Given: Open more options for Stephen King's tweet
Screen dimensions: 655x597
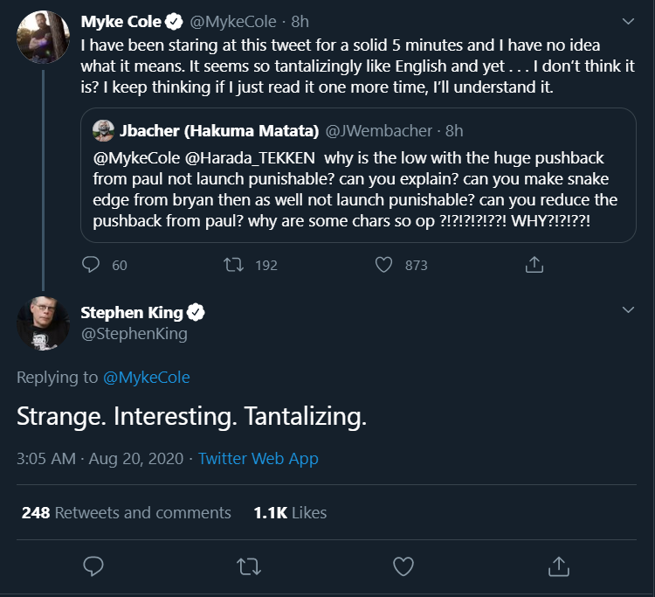Looking at the screenshot, I should pyautogui.click(x=628, y=310).
